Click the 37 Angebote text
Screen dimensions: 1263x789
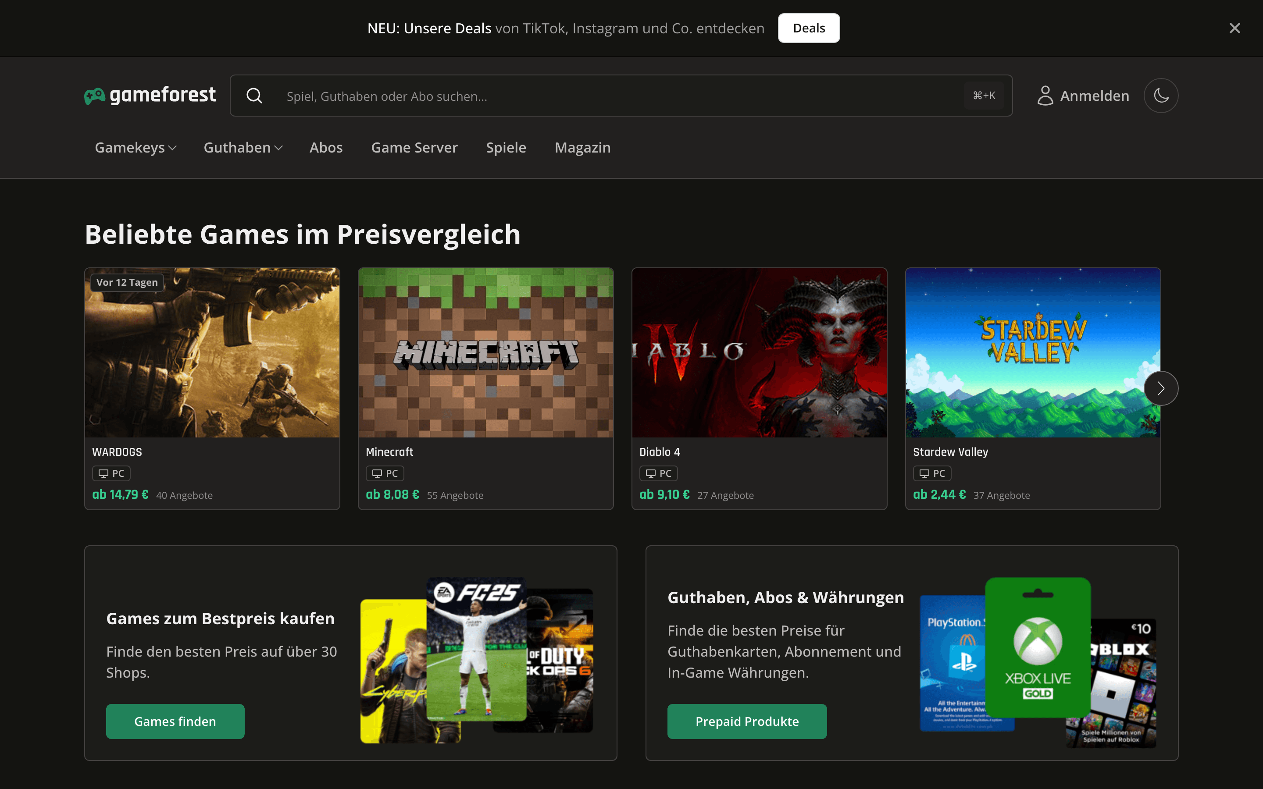[x=1002, y=495]
